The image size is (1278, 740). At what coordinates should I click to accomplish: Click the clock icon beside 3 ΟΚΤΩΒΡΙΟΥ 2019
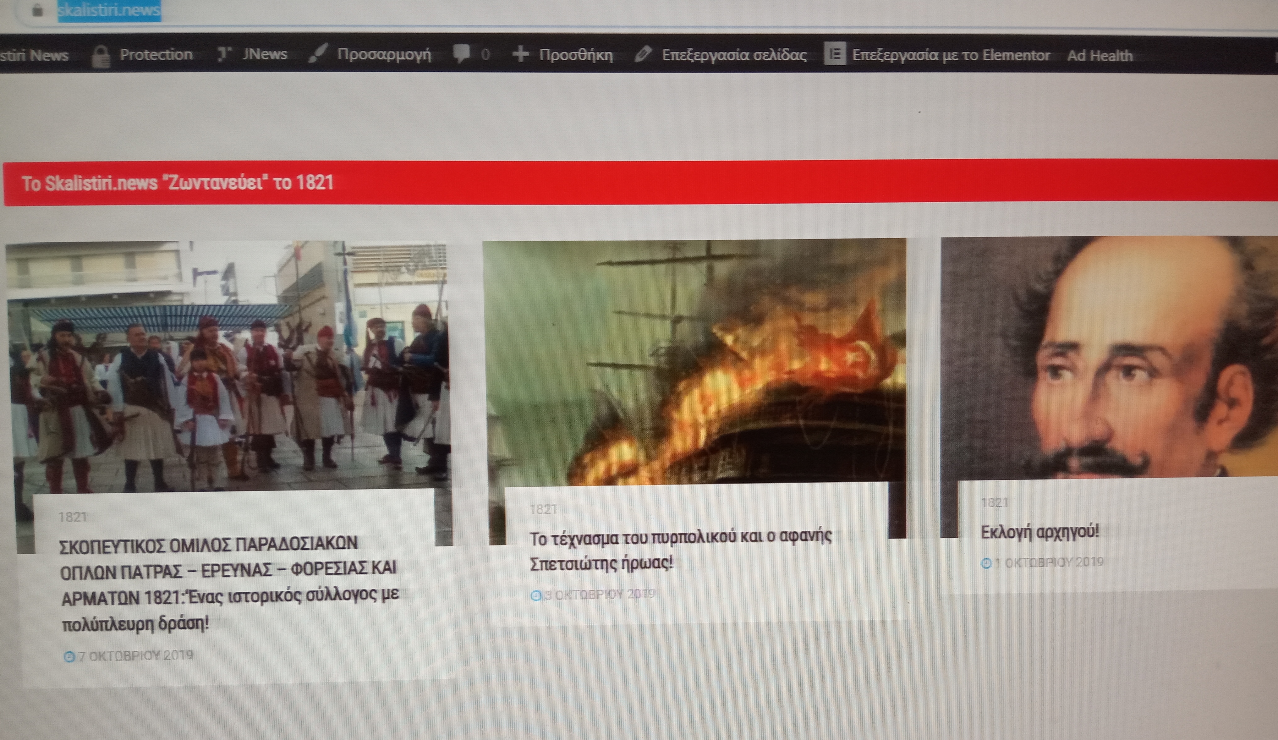coord(536,595)
